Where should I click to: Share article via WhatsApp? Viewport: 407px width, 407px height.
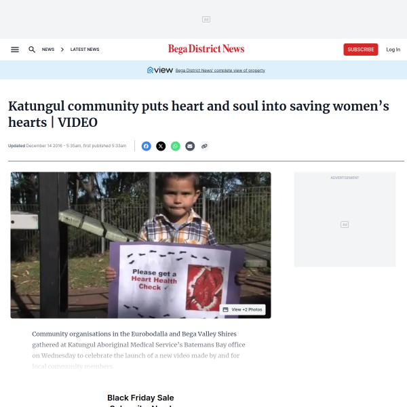175,146
